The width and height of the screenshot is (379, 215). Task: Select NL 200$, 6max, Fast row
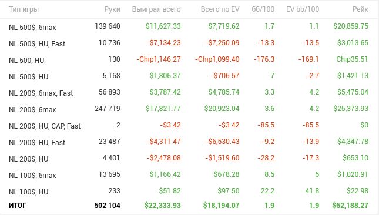click(x=189, y=93)
